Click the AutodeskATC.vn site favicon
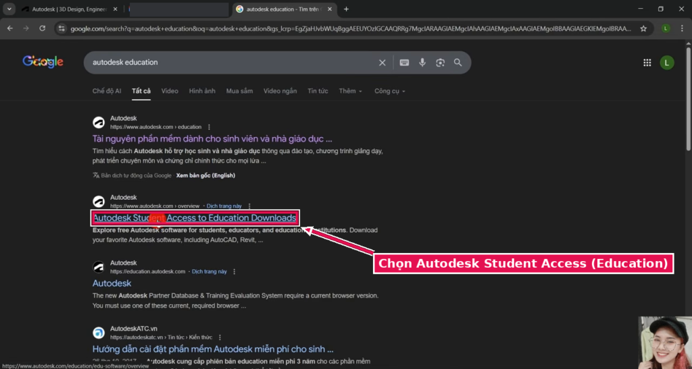The height and width of the screenshot is (369, 692). click(x=99, y=333)
